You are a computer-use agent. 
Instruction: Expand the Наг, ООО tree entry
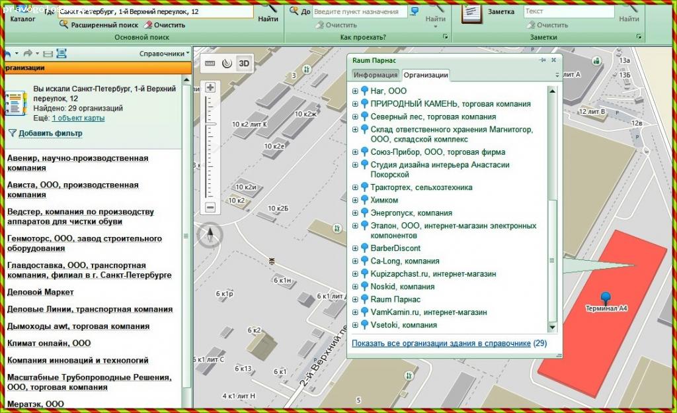(355, 91)
